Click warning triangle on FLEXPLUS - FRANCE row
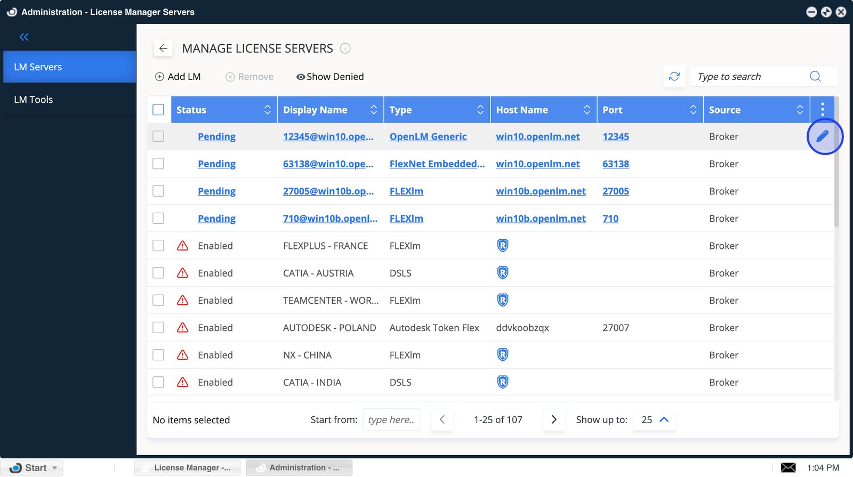853x477 pixels. point(182,246)
